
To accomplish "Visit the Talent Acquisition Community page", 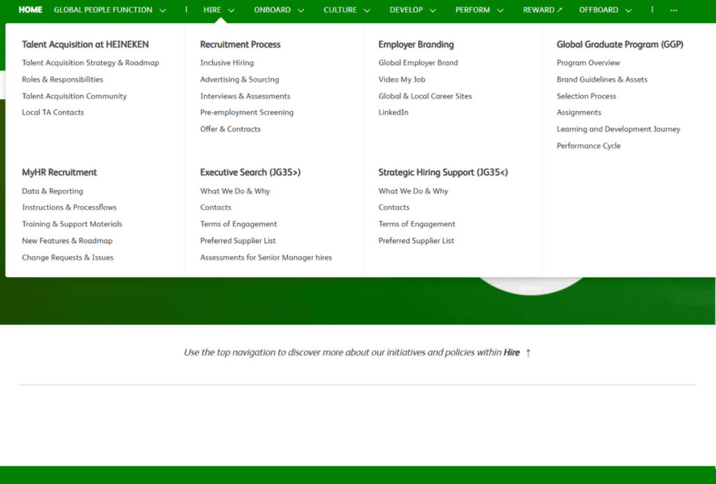I will pos(74,96).
